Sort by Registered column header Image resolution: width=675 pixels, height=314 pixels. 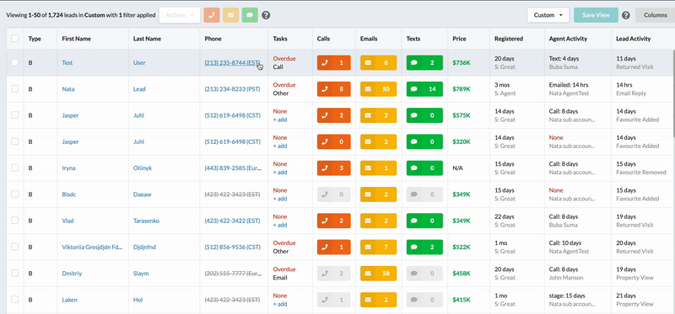point(509,39)
